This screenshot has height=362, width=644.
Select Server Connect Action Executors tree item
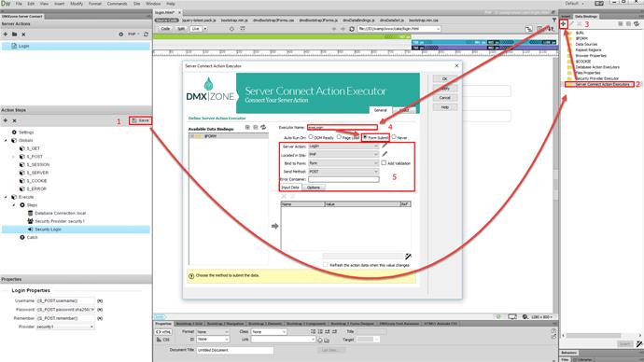(x=602, y=84)
